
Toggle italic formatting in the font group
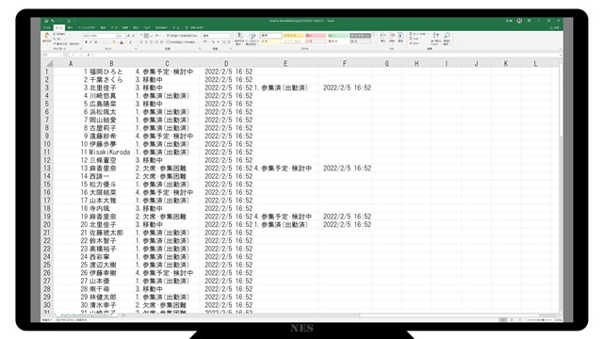point(90,42)
